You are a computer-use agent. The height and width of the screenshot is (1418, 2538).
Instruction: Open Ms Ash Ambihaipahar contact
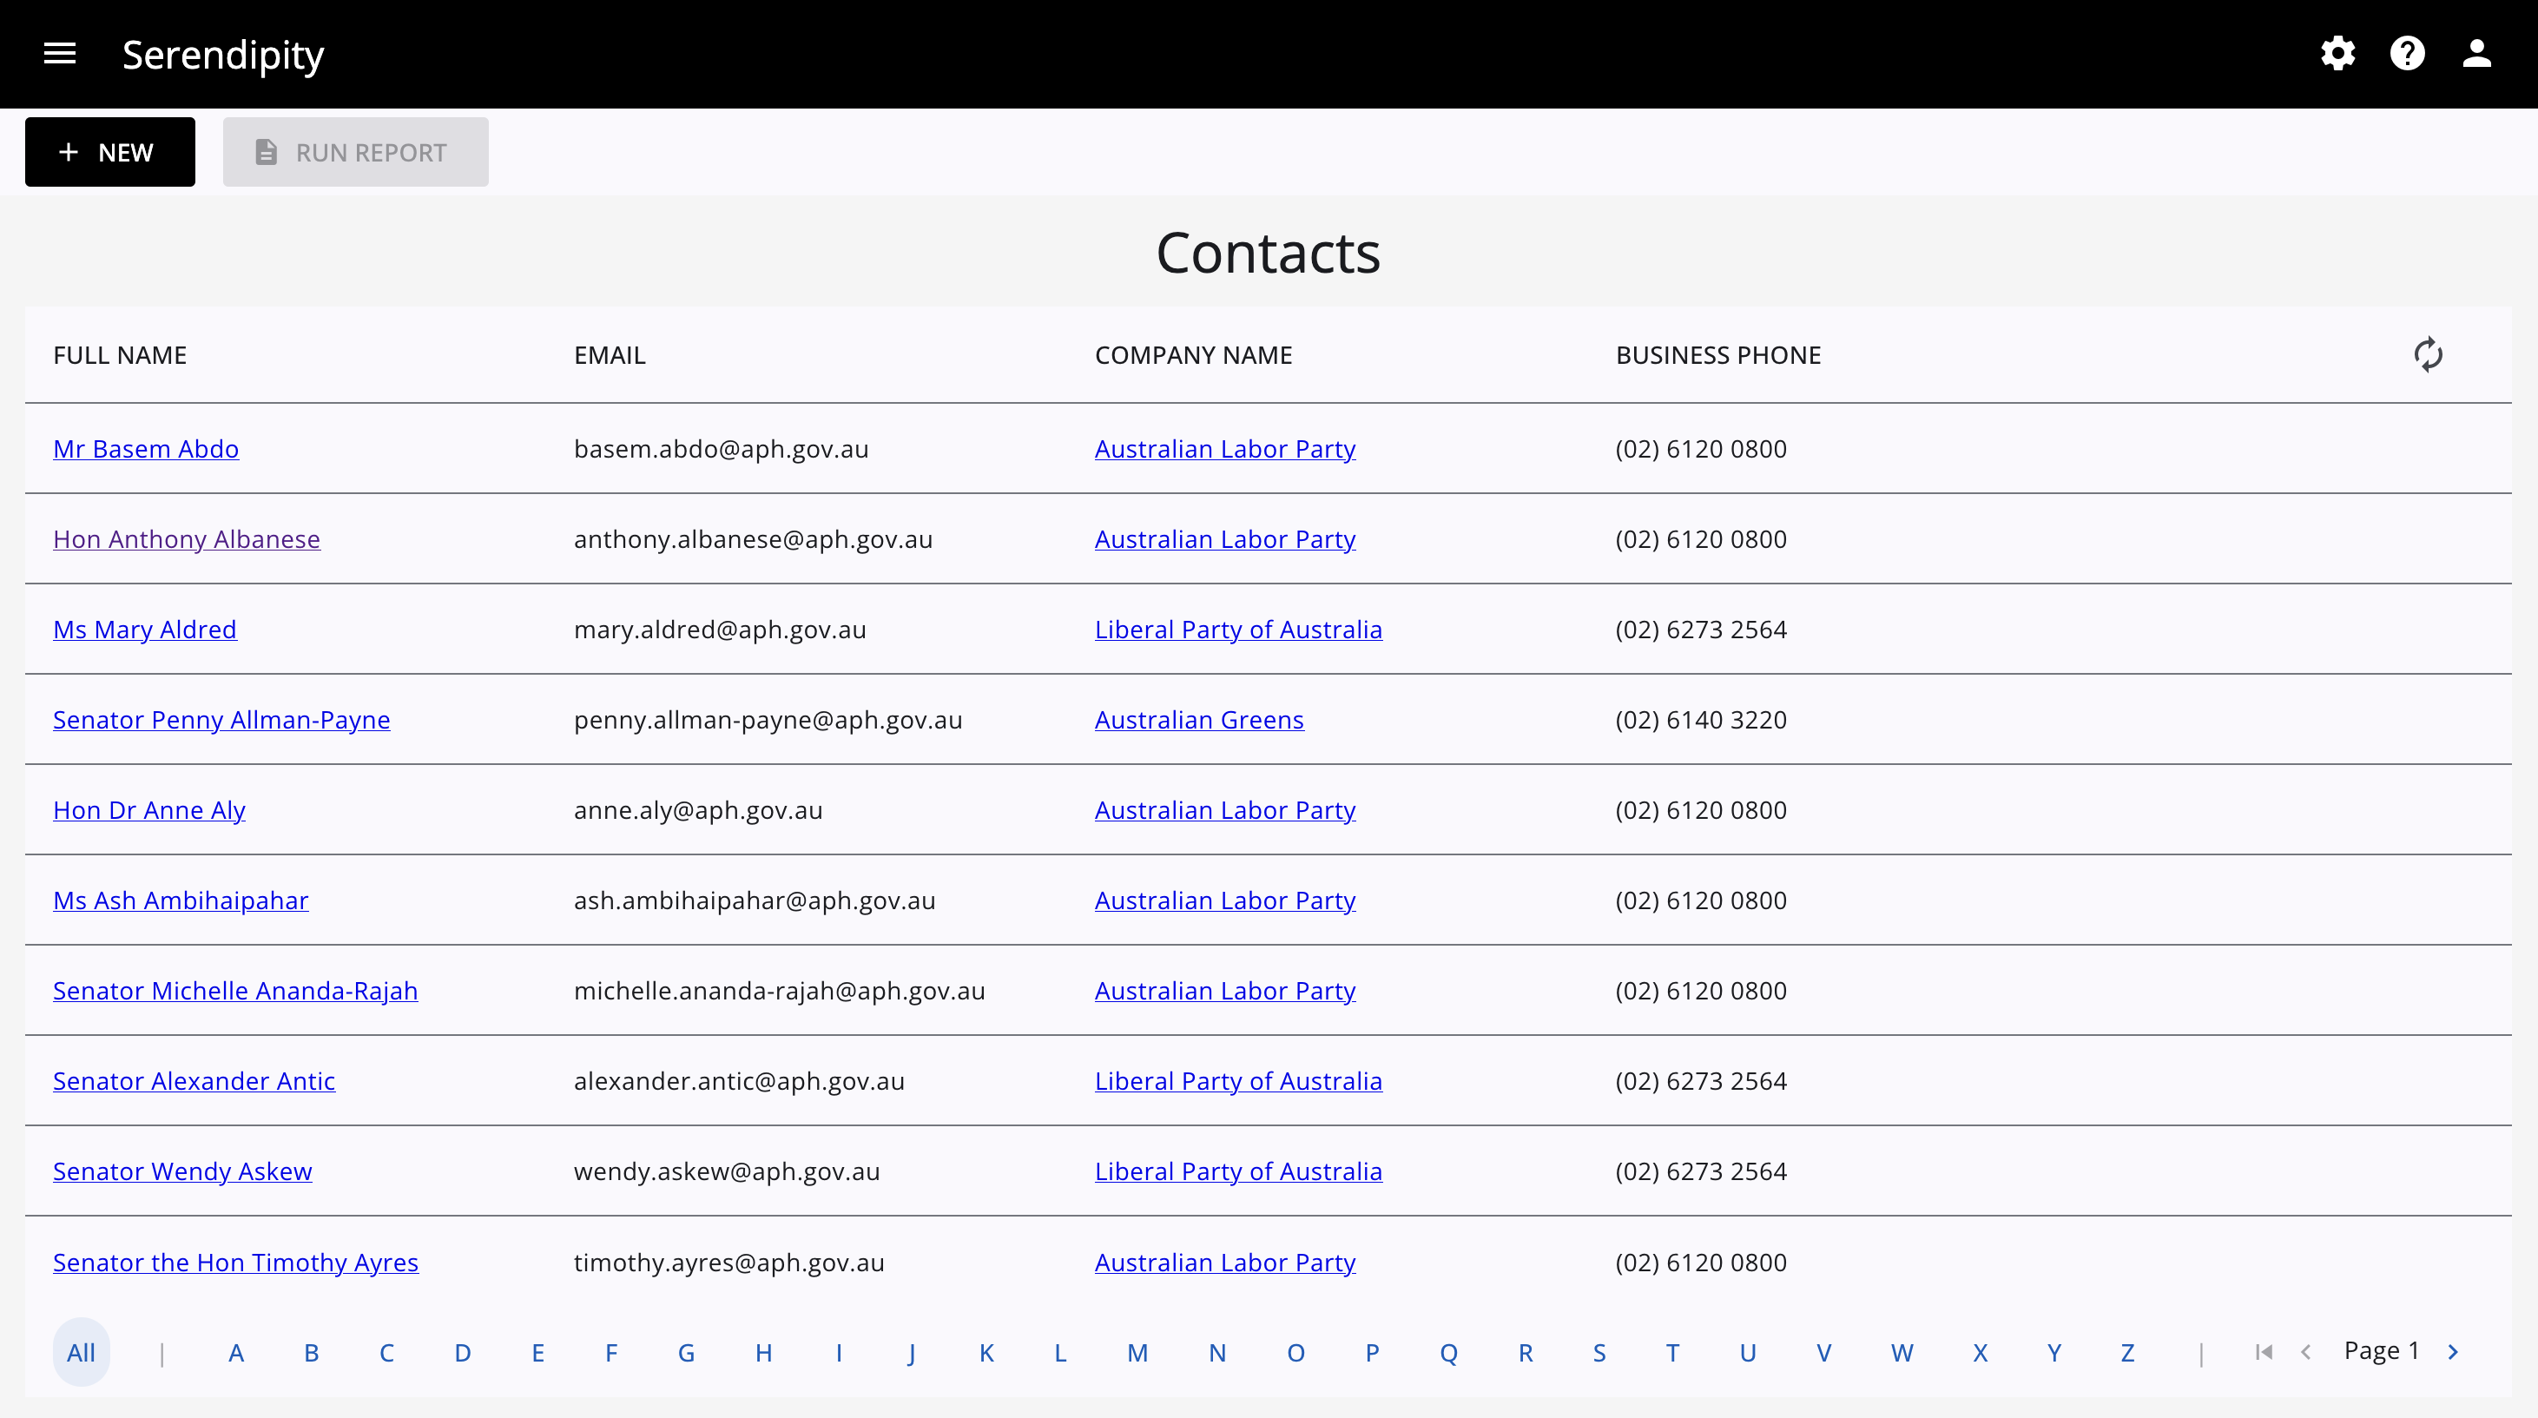tap(181, 900)
